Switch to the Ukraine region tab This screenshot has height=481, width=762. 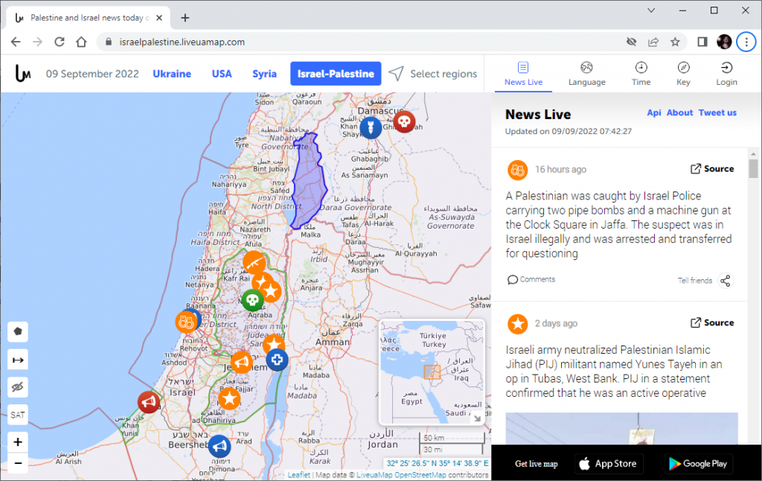[x=172, y=74]
